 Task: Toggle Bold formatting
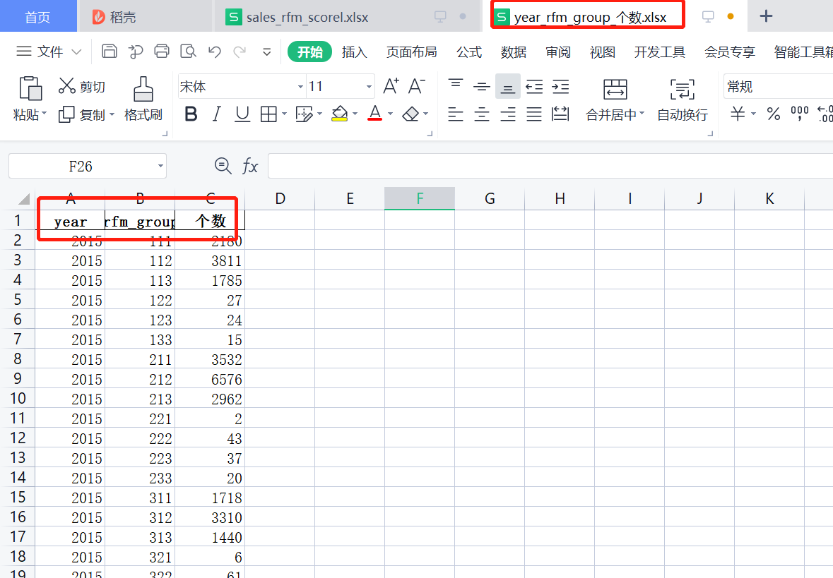pos(191,114)
